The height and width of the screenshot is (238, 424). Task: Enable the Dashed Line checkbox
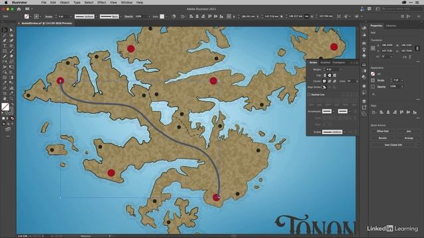309,95
